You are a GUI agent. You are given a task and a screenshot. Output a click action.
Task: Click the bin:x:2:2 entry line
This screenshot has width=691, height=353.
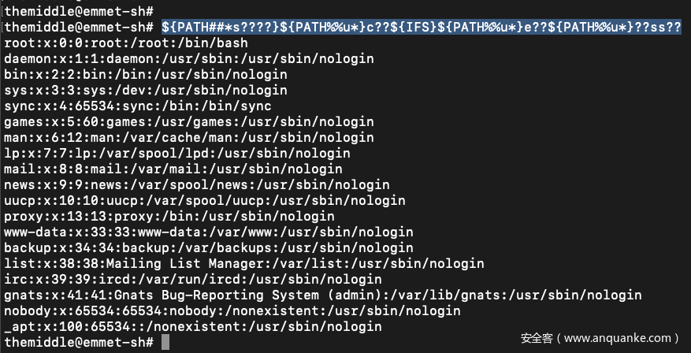tap(145, 74)
